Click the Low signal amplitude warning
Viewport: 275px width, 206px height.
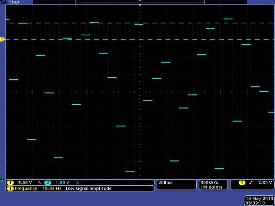89,188
